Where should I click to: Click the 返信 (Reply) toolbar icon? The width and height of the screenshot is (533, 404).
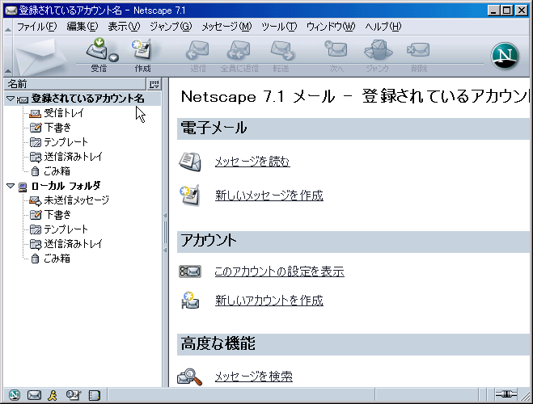click(x=198, y=50)
